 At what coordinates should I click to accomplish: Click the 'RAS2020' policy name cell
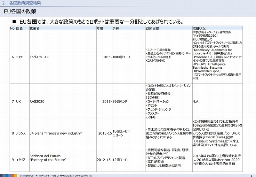[35, 101]
